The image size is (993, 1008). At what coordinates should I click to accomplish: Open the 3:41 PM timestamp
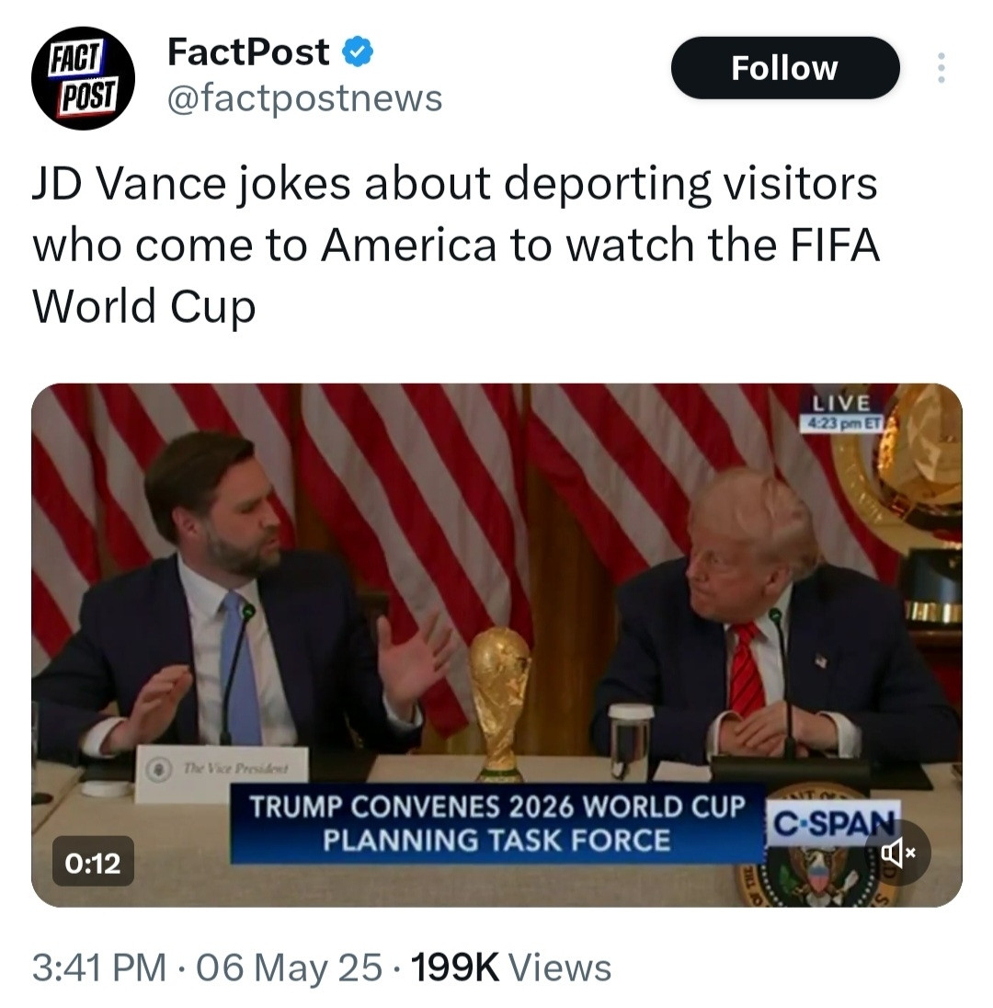(99, 967)
